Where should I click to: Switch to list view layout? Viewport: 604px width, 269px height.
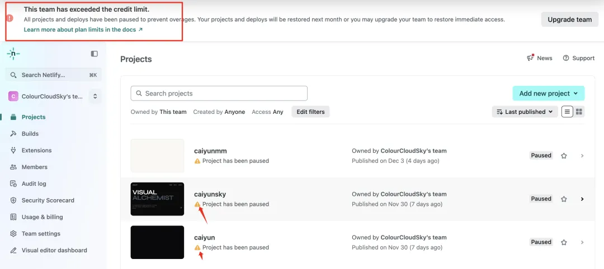pyautogui.click(x=567, y=112)
